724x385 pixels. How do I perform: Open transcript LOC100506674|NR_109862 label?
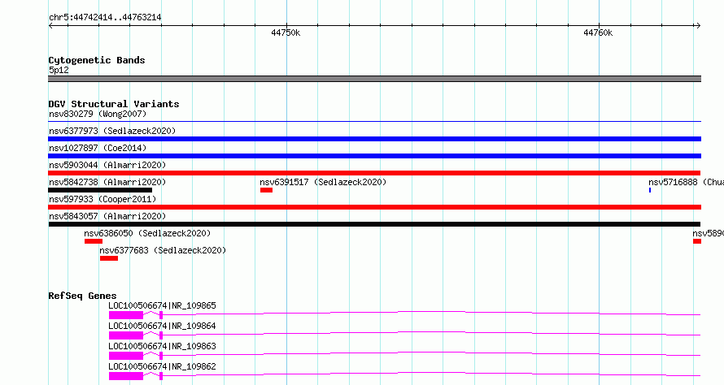pyautogui.click(x=162, y=366)
